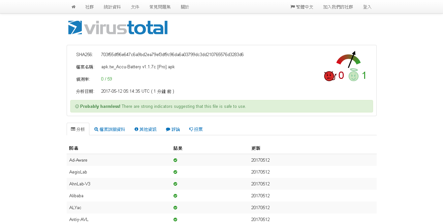Click the green angel harmless vote icon

click(x=354, y=75)
